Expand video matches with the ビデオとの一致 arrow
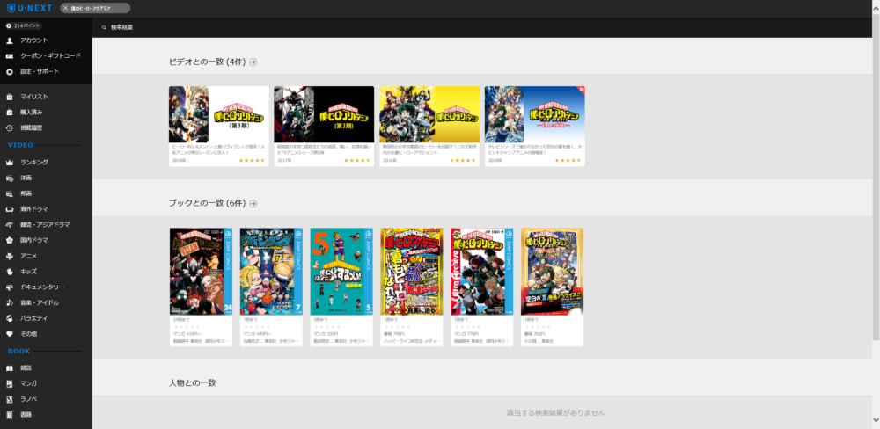 click(253, 62)
